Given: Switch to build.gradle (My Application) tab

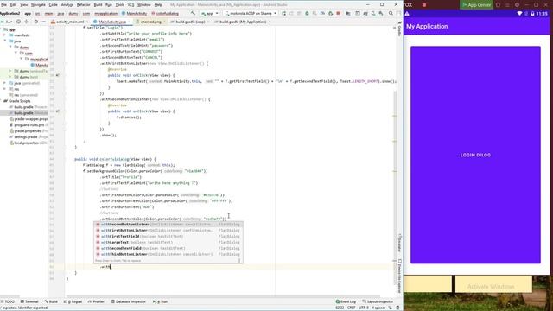Looking at the screenshot, I should pos(243,22).
